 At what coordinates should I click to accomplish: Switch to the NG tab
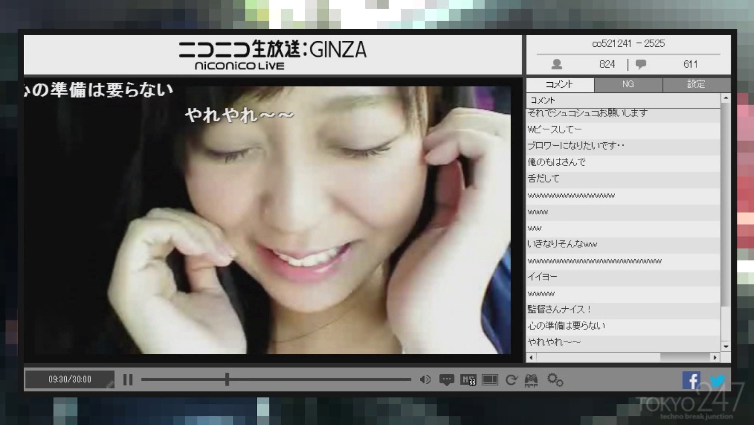point(628,84)
